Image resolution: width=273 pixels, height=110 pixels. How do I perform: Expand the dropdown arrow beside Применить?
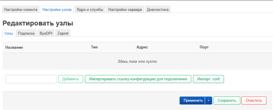(x=209, y=101)
